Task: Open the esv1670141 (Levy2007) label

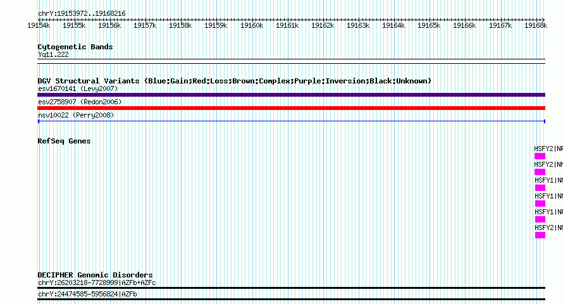Action: click(78, 88)
